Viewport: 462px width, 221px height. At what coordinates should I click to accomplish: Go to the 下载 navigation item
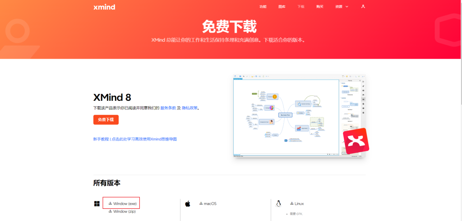point(301,6)
